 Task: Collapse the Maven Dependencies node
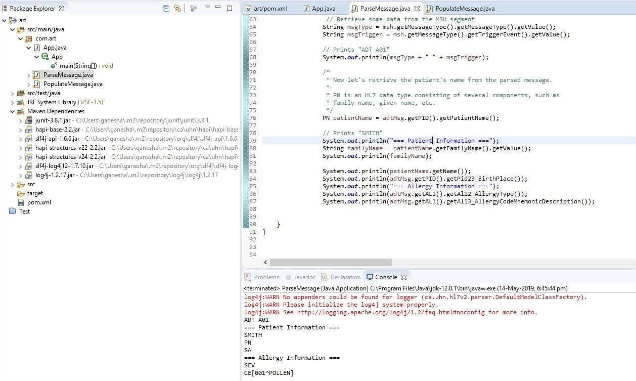13,111
